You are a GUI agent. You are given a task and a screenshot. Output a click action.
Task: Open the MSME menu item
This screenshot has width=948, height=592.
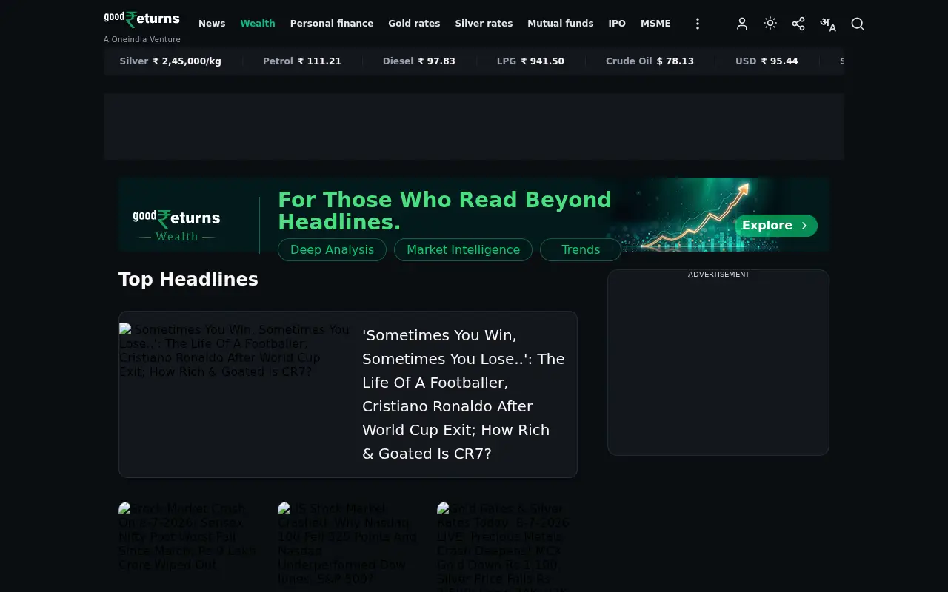point(655,24)
